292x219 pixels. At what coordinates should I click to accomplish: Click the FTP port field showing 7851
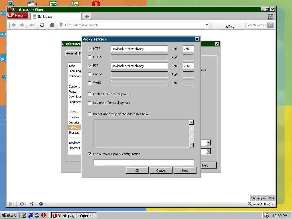188,66
